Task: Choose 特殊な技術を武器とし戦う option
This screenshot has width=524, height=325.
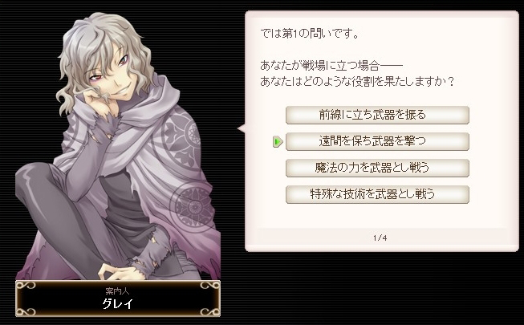Action: click(x=377, y=194)
